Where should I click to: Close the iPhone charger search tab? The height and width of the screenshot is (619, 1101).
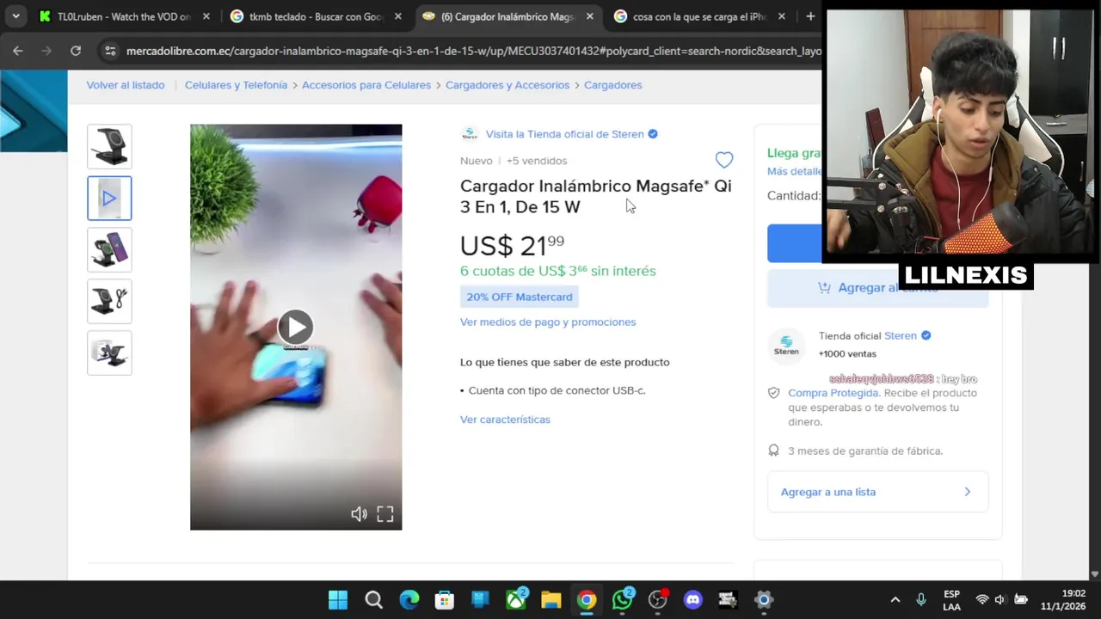tap(781, 16)
